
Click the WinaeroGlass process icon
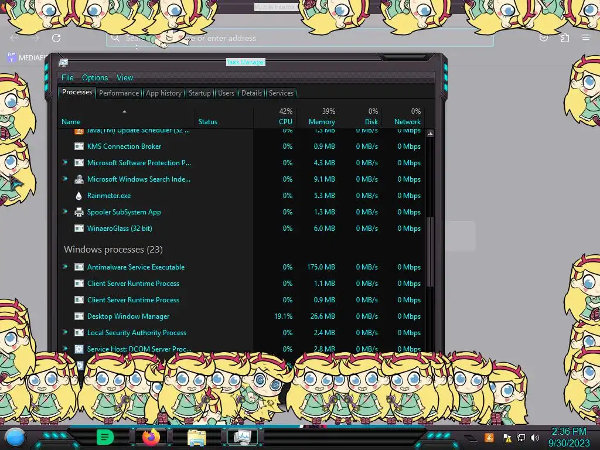pyautogui.click(x=79, y=229)
